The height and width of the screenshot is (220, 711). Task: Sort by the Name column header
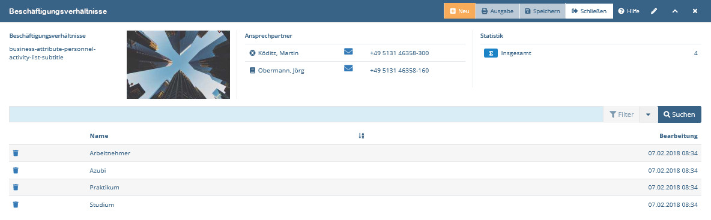click(x=99, y=136)
